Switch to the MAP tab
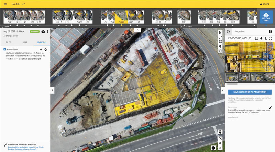Image resolution: width=275 pixels, height=152 pixels. 25,42
